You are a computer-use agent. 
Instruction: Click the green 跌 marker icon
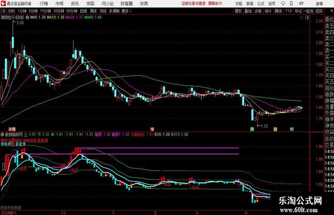(x=252, y=129)
